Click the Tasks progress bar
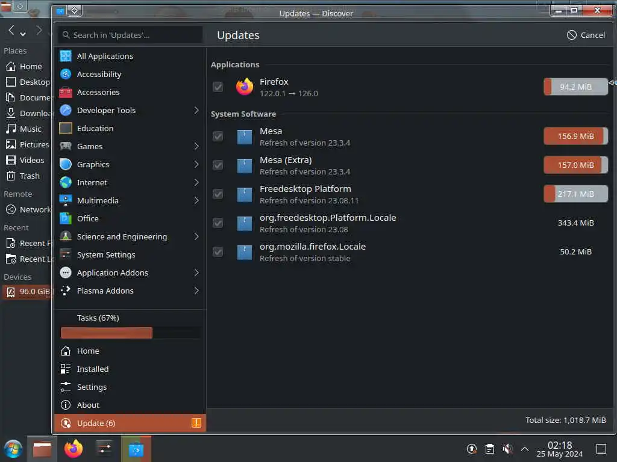 pos(131,333)
